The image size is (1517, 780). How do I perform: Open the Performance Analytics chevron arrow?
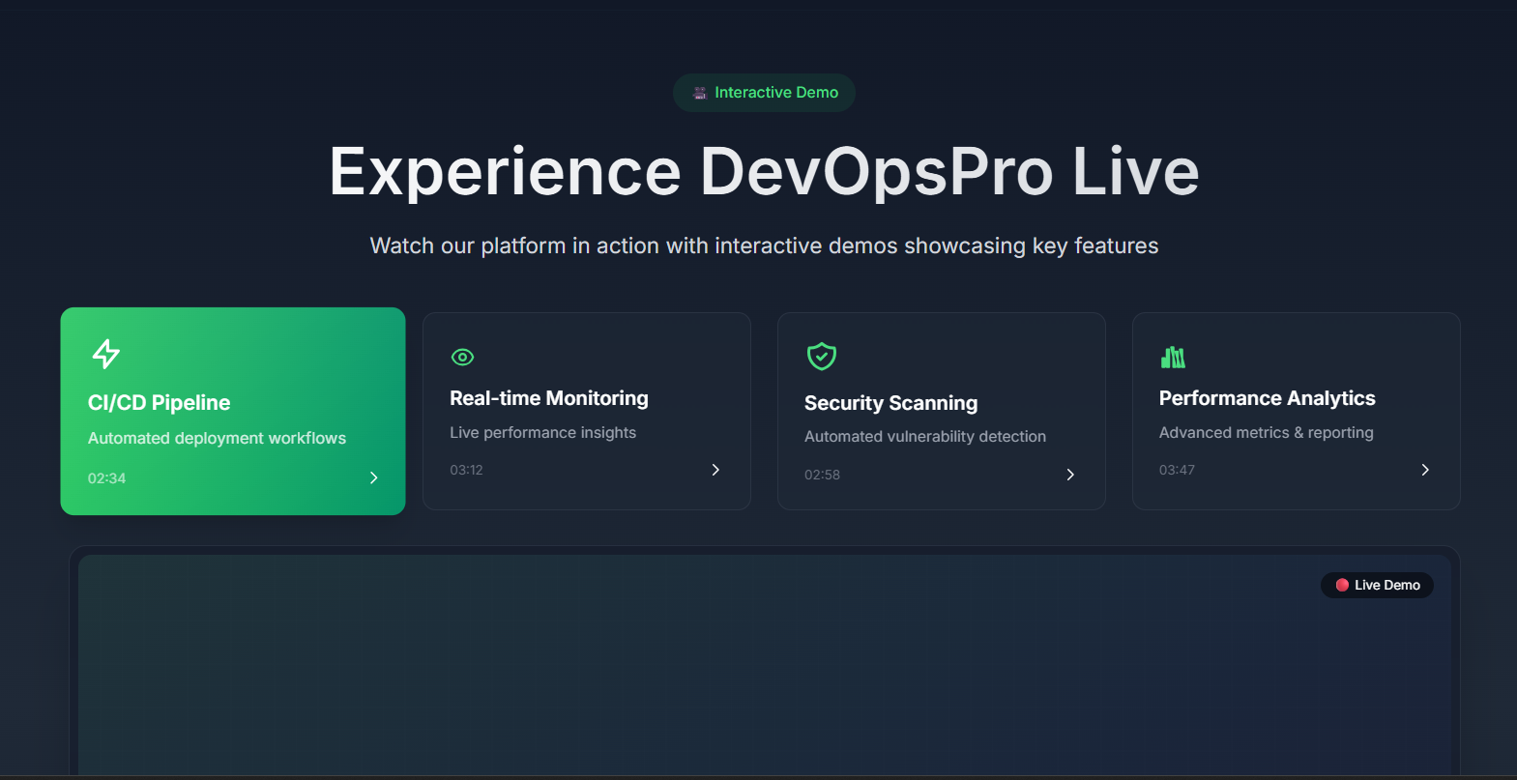tap(1425, 470)
